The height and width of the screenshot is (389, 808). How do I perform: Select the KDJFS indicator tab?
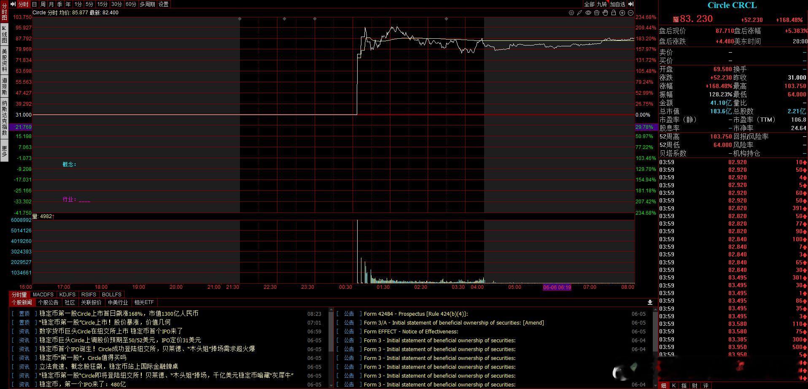coord(67,295)
